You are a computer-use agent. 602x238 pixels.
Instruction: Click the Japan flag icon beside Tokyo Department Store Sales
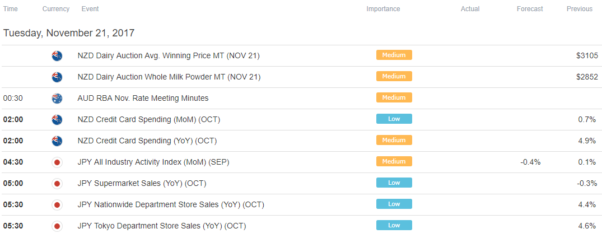[57, 226]
